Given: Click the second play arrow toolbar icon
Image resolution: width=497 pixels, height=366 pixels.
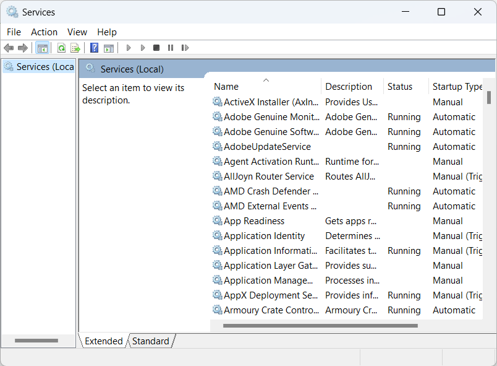Looking at the screenshot, I should 143,48.
